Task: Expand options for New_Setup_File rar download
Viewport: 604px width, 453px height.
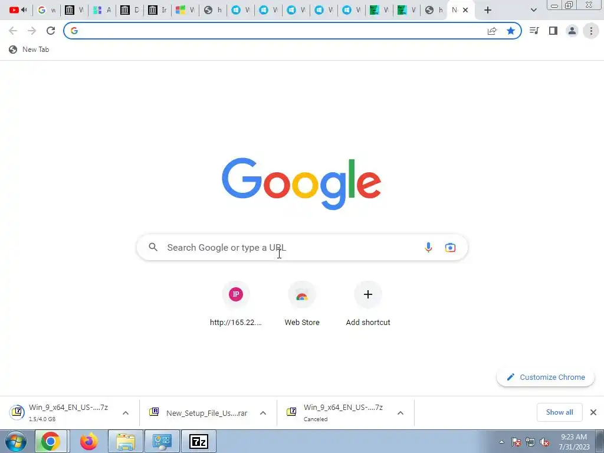Action: pos(263,413)
